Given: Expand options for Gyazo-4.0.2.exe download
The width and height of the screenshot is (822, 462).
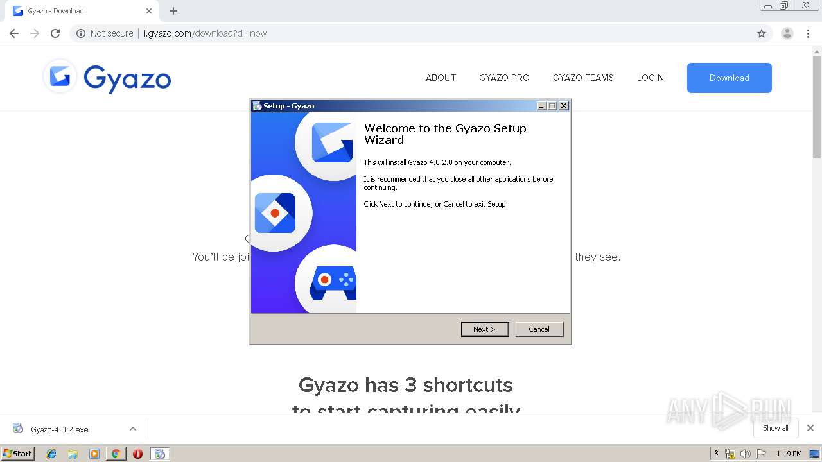Looking at the screenshot, I should 133,429.
